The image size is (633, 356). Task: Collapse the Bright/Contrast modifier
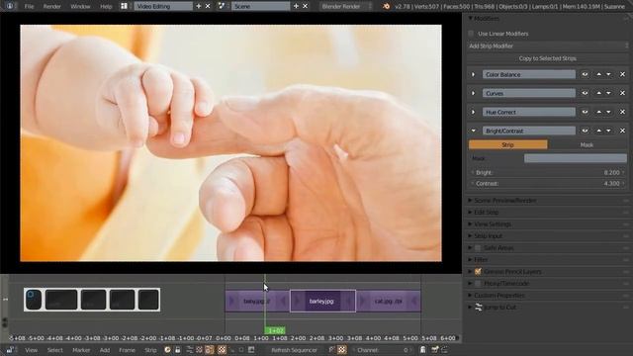click(x=473, y=131)
